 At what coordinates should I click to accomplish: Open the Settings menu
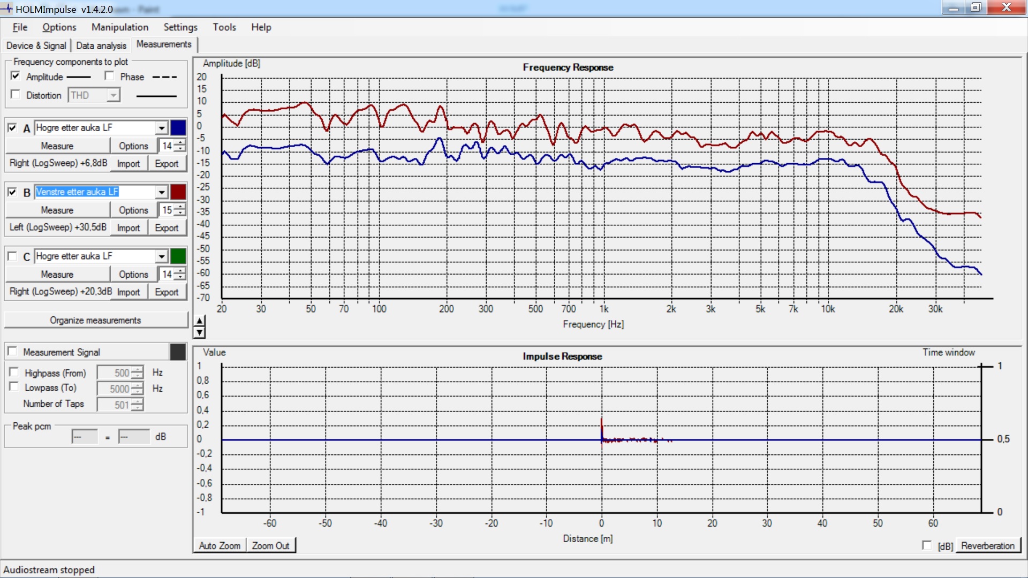[180, 27]
